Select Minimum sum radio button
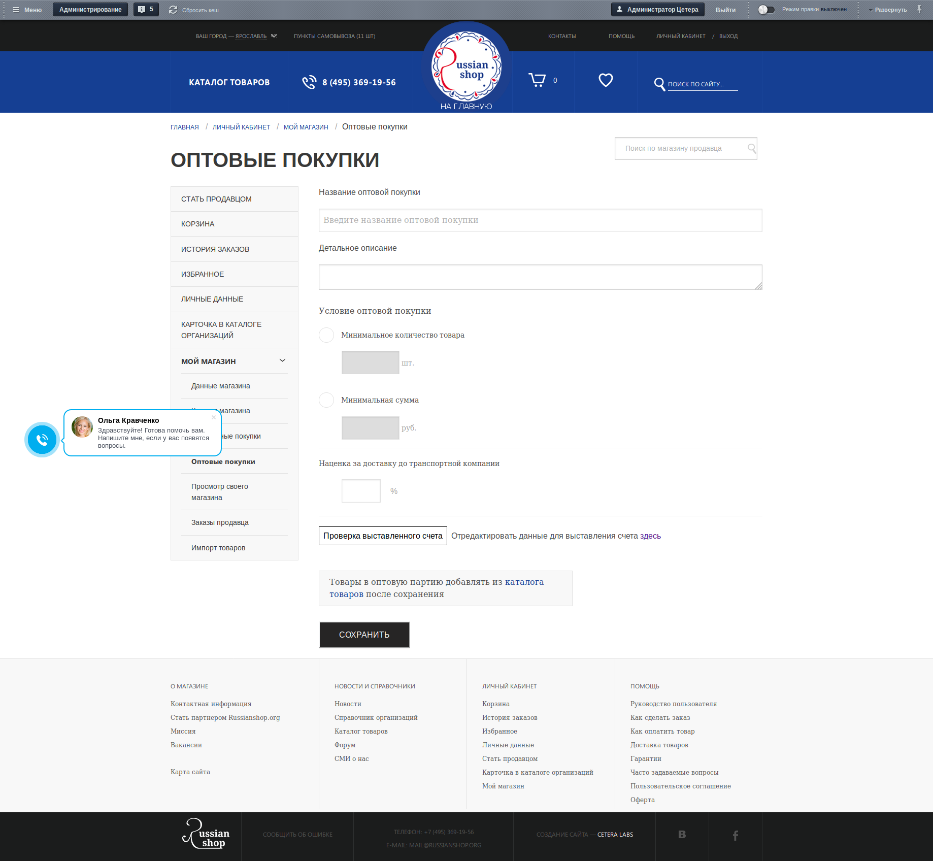The height and width of the screenshot is (861, 933). 326,400
